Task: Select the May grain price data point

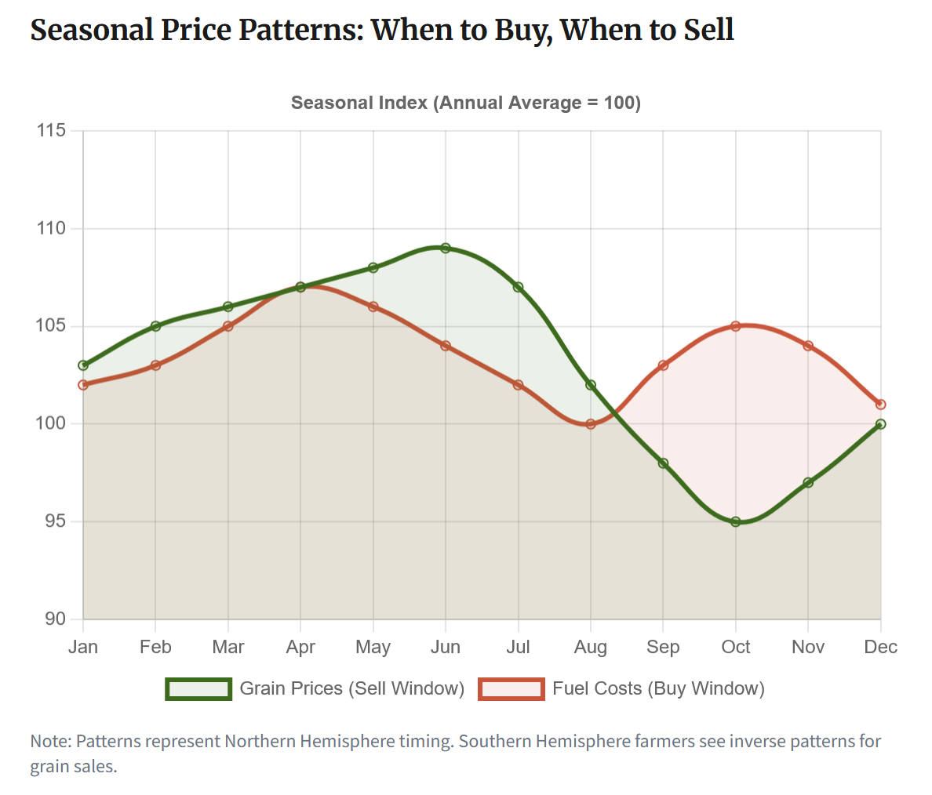Action: [x=373, y=267]
